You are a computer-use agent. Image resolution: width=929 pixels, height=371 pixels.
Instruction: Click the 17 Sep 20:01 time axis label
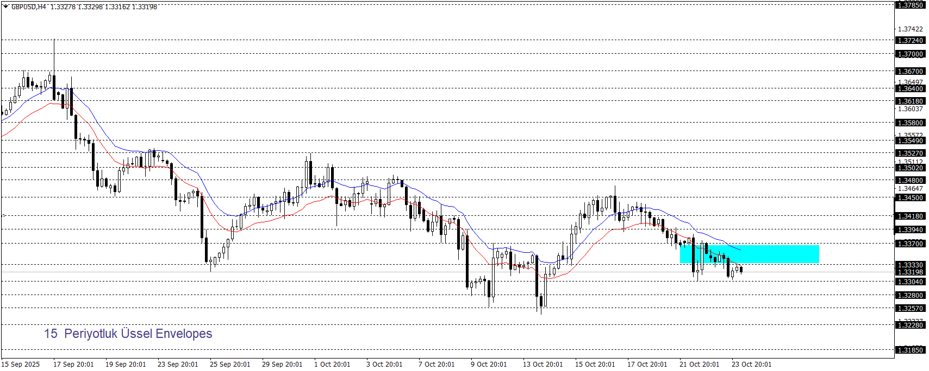point(73,364)
